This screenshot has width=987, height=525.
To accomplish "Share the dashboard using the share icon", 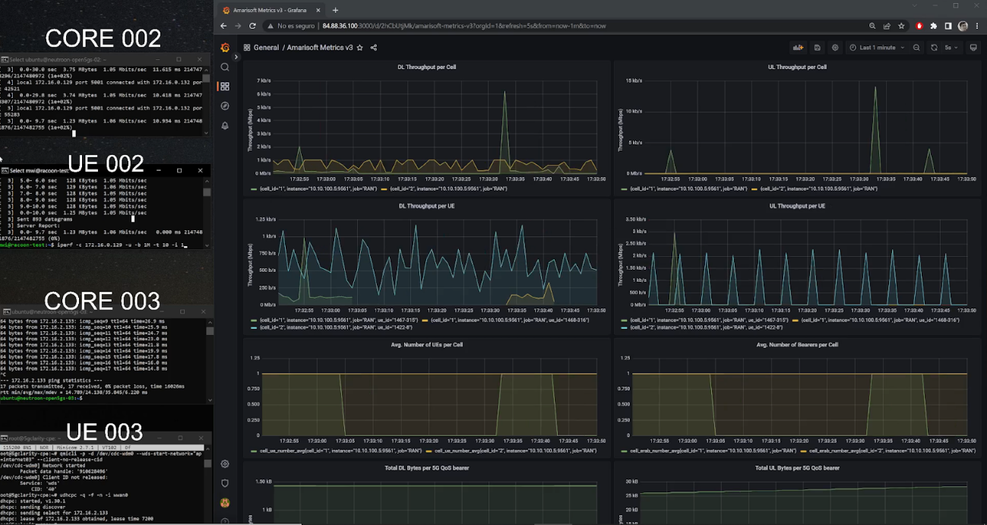I will tap(373, 47).
